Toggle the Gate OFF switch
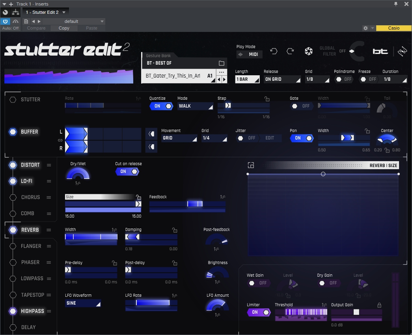412x335 pixels. pos(302,106)
